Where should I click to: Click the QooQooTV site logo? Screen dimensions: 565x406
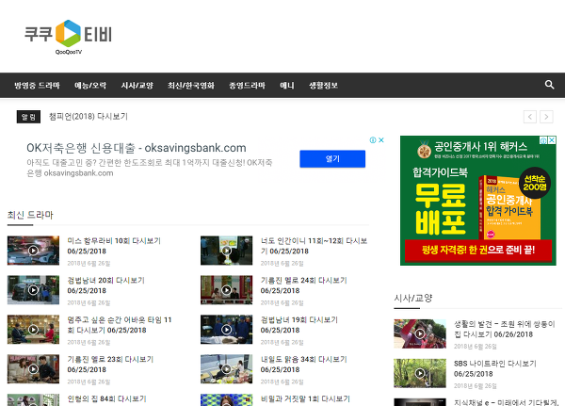click(68, 37)
